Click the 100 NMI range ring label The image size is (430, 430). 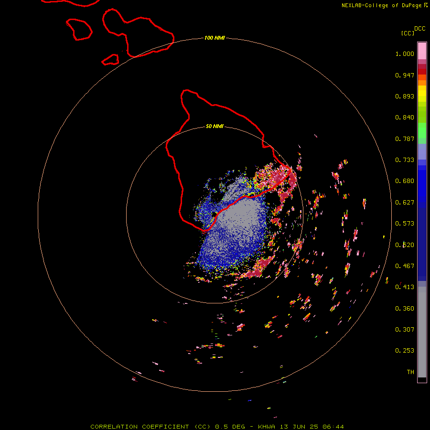pos(215,38)
